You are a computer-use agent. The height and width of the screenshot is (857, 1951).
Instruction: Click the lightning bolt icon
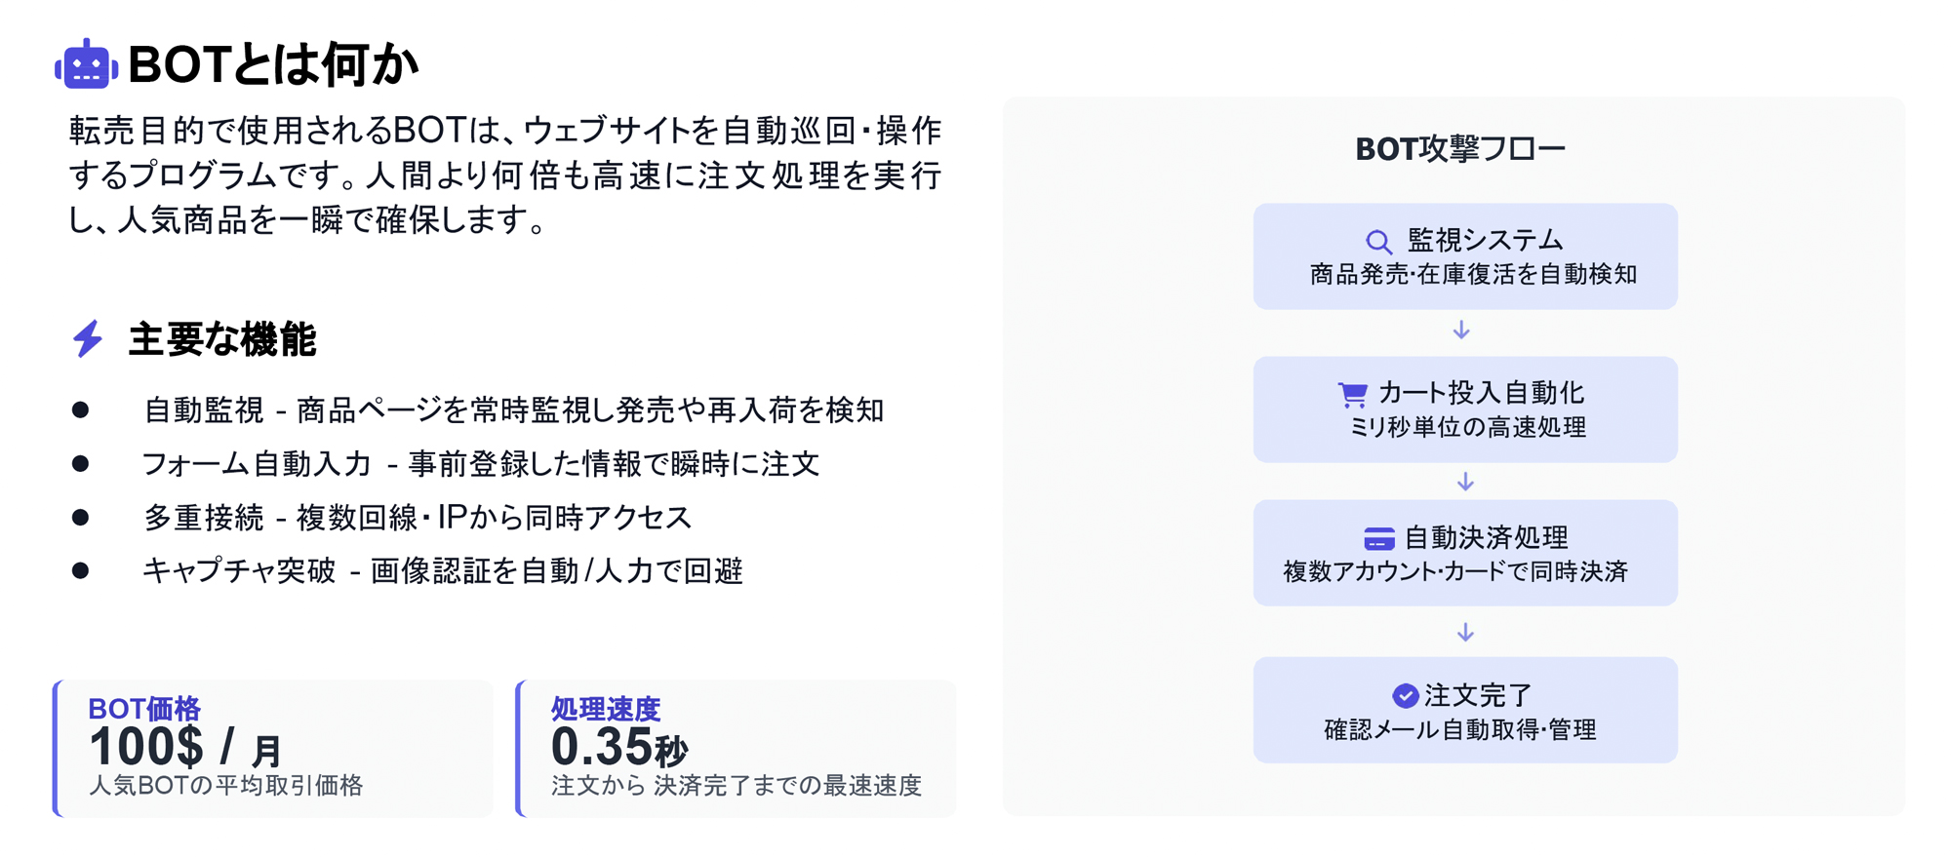click(x=88, y=338)
